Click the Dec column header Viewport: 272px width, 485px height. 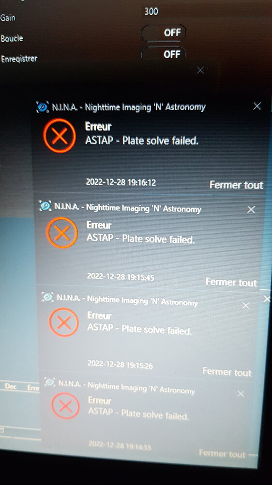tap(11, 387)
